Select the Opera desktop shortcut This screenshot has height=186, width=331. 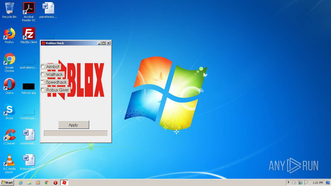9,86
